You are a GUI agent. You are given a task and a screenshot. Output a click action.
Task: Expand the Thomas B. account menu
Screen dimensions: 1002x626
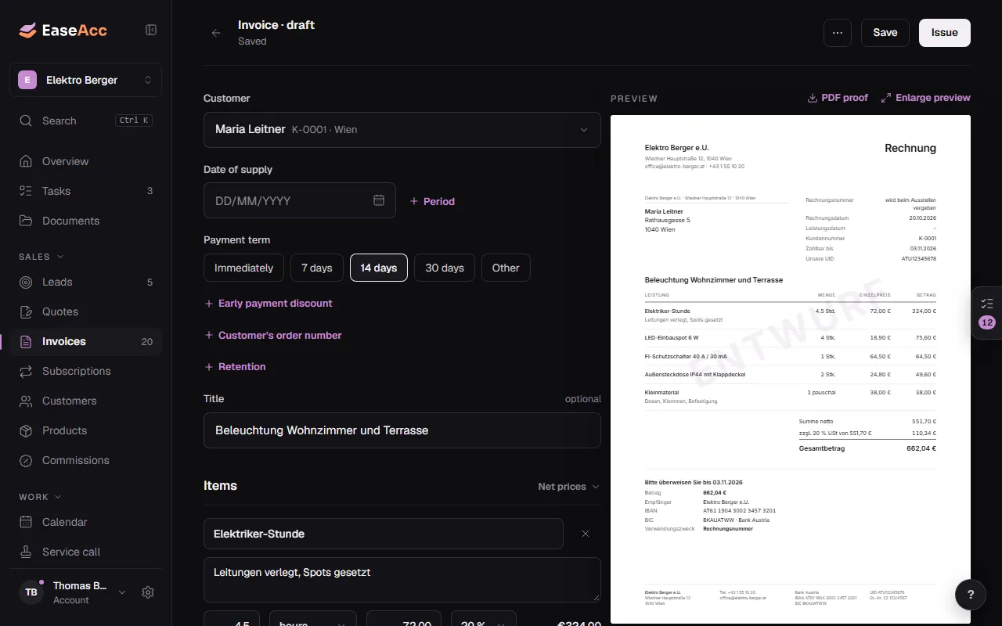(73, 592)
